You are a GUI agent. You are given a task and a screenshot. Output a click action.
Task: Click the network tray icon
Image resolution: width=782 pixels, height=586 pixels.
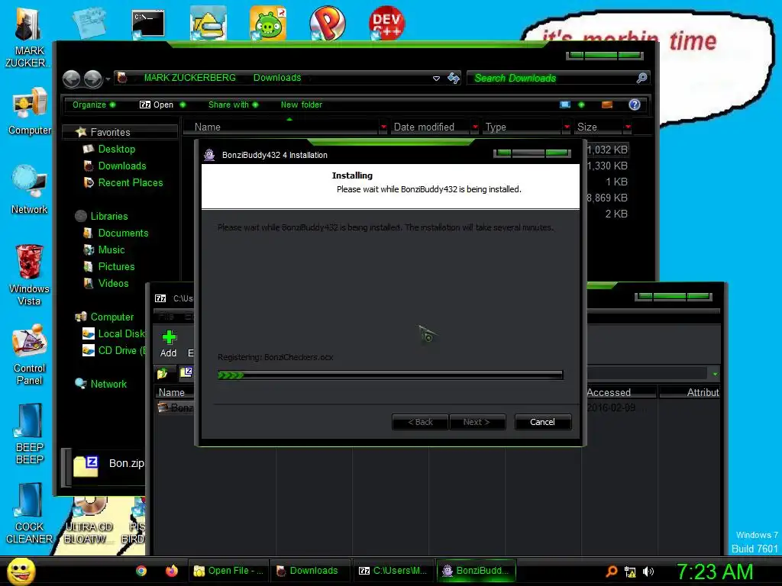[630, 572]
